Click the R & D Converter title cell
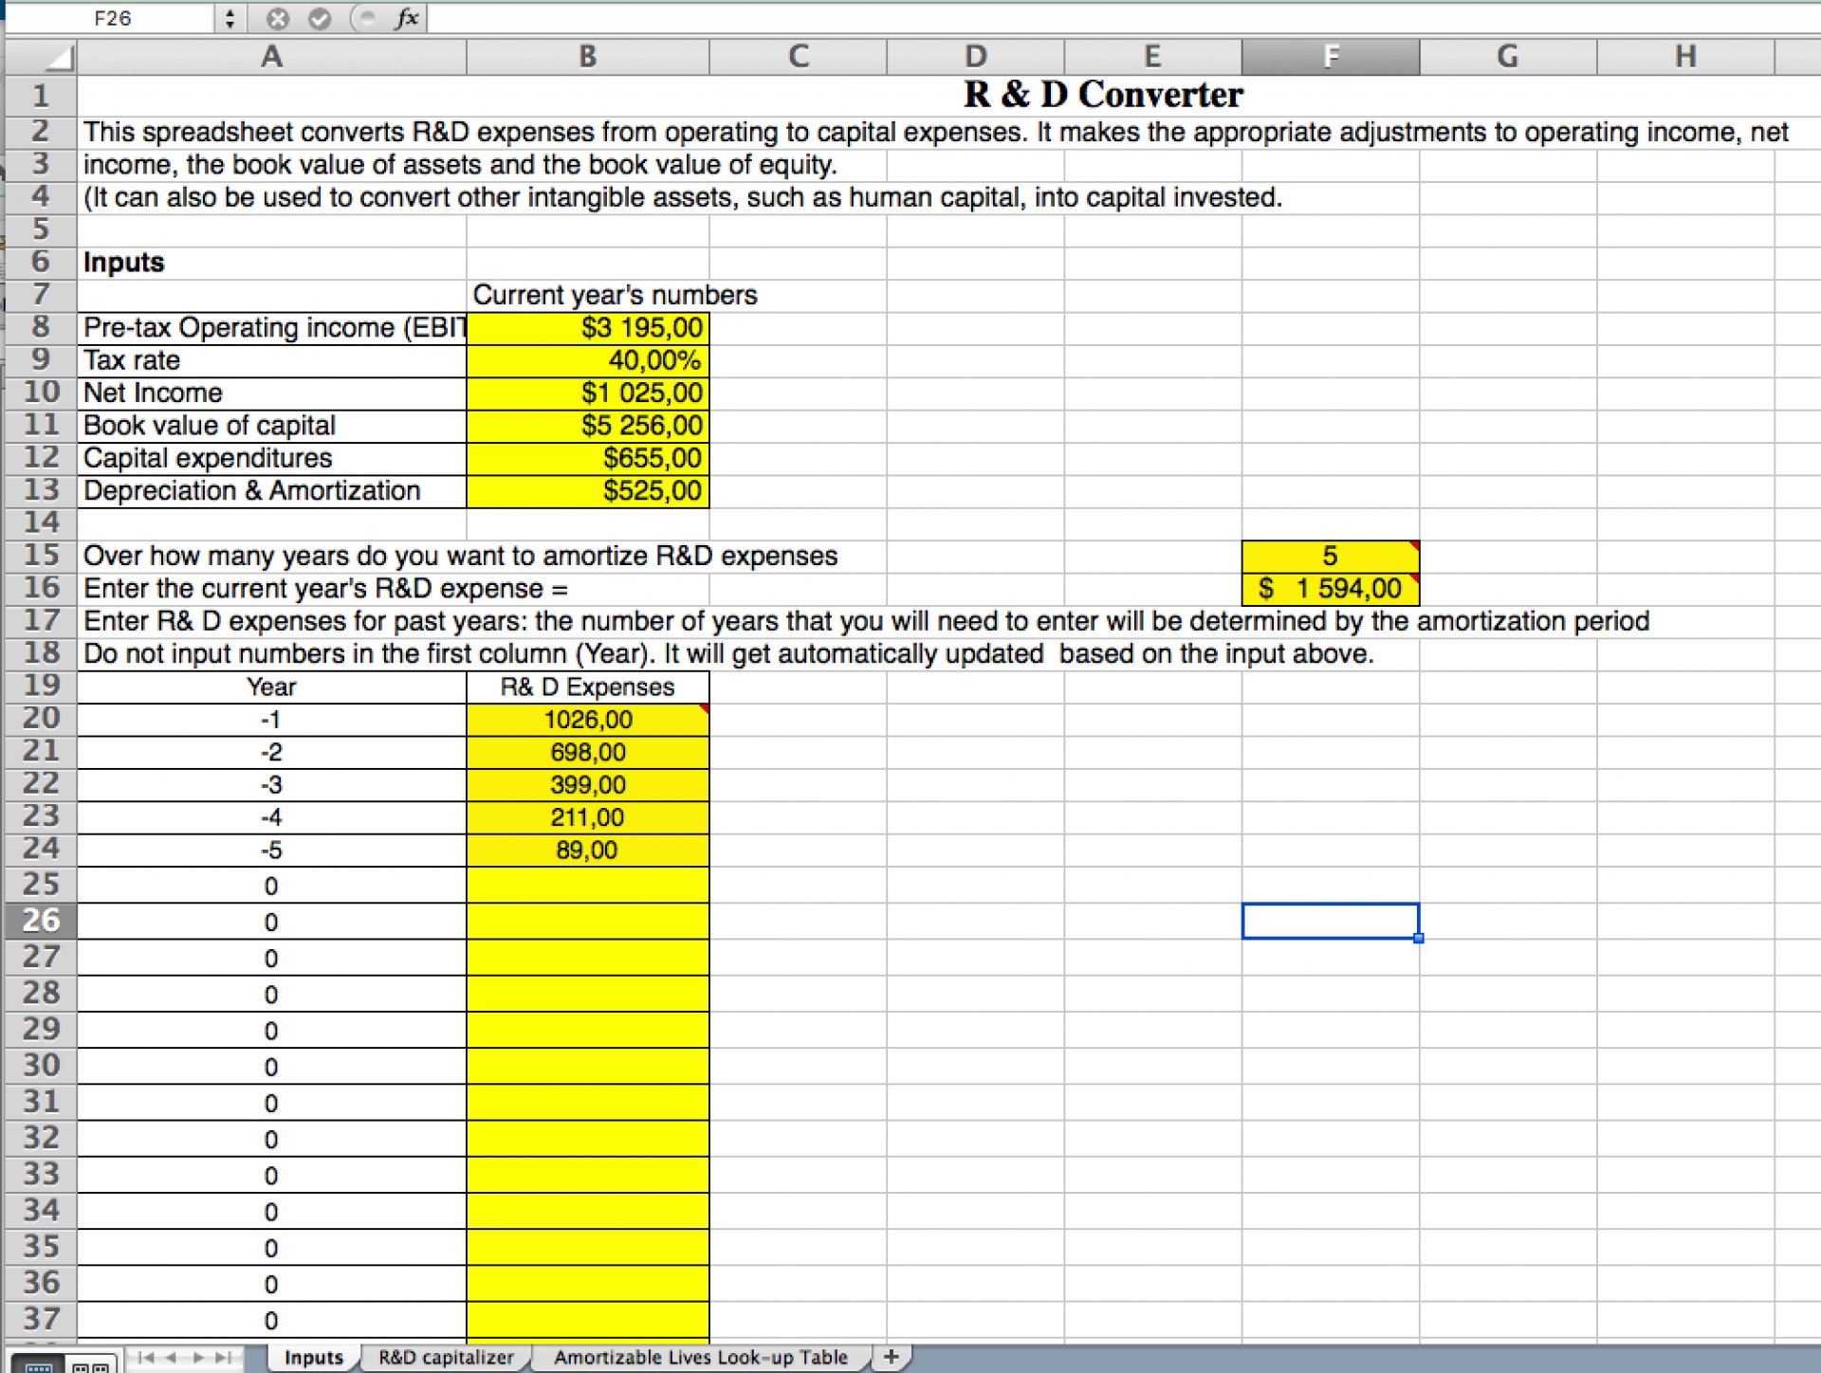This screenshot has height=1373, width=1821. (x=1103, y=95)
